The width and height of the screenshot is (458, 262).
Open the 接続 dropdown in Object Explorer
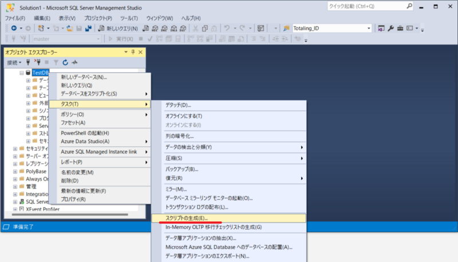click(14, 62)
